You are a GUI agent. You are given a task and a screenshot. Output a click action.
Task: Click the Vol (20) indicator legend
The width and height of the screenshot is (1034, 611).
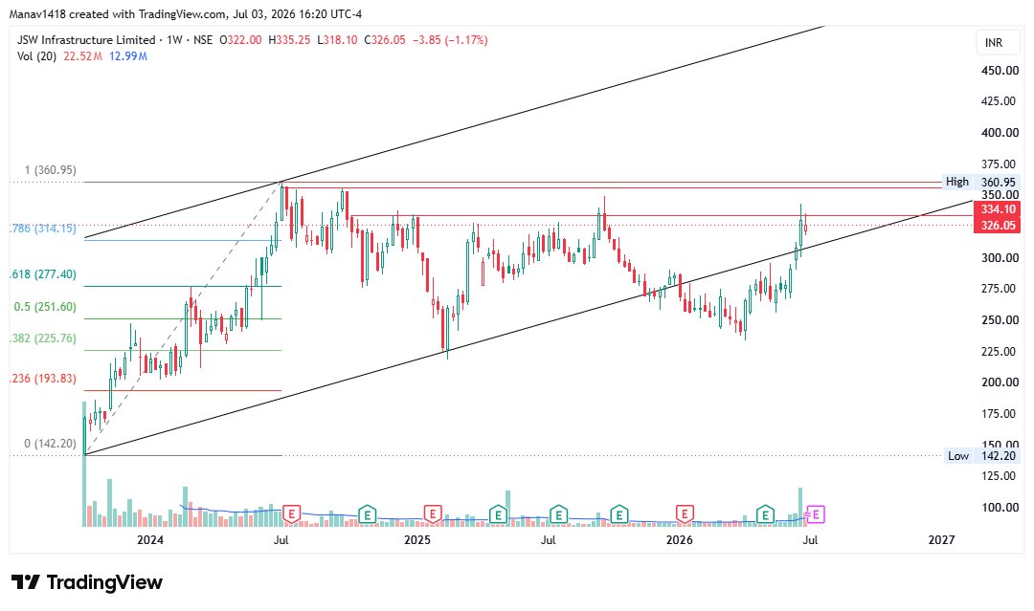coord(37,56)
